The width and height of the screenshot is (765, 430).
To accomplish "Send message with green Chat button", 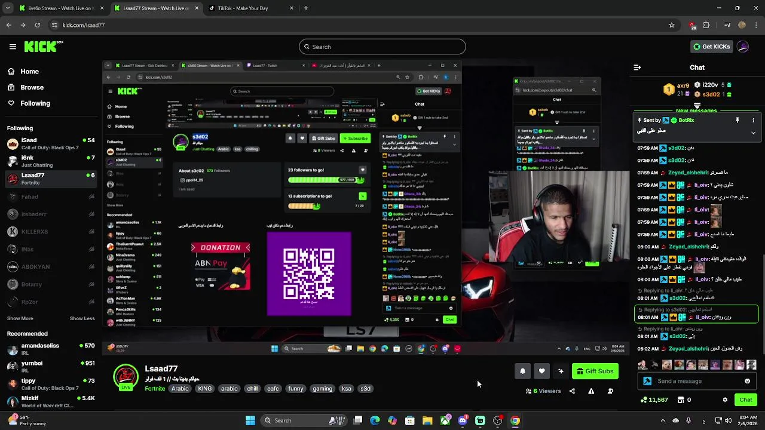I will (x=746, y=400).
